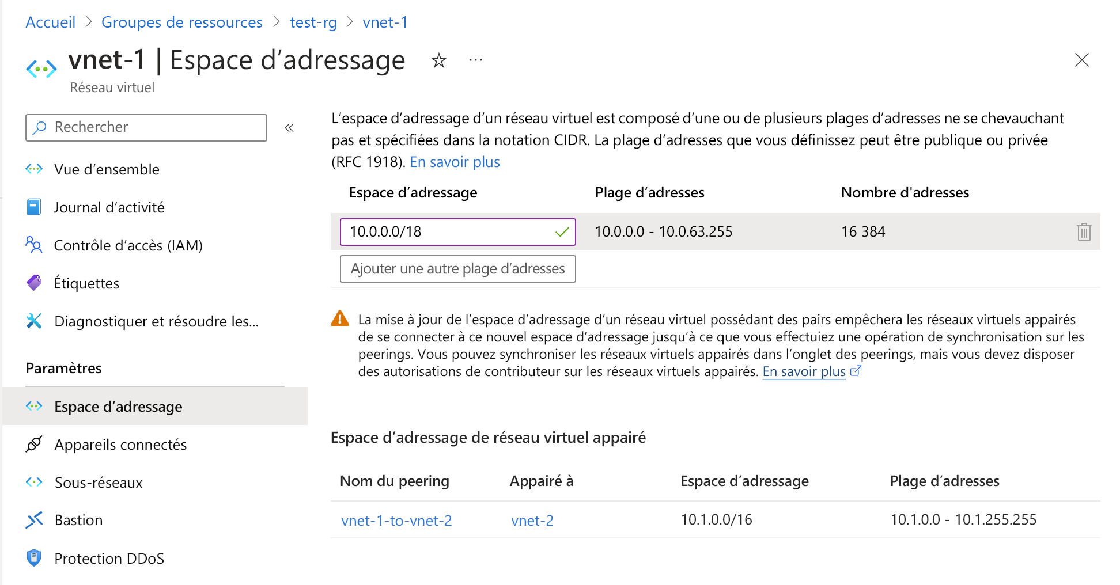The height and width of the screenshot is (585, 1120).
Task: Open the more options ellipsis menu
Action: (x=475, y=60)
